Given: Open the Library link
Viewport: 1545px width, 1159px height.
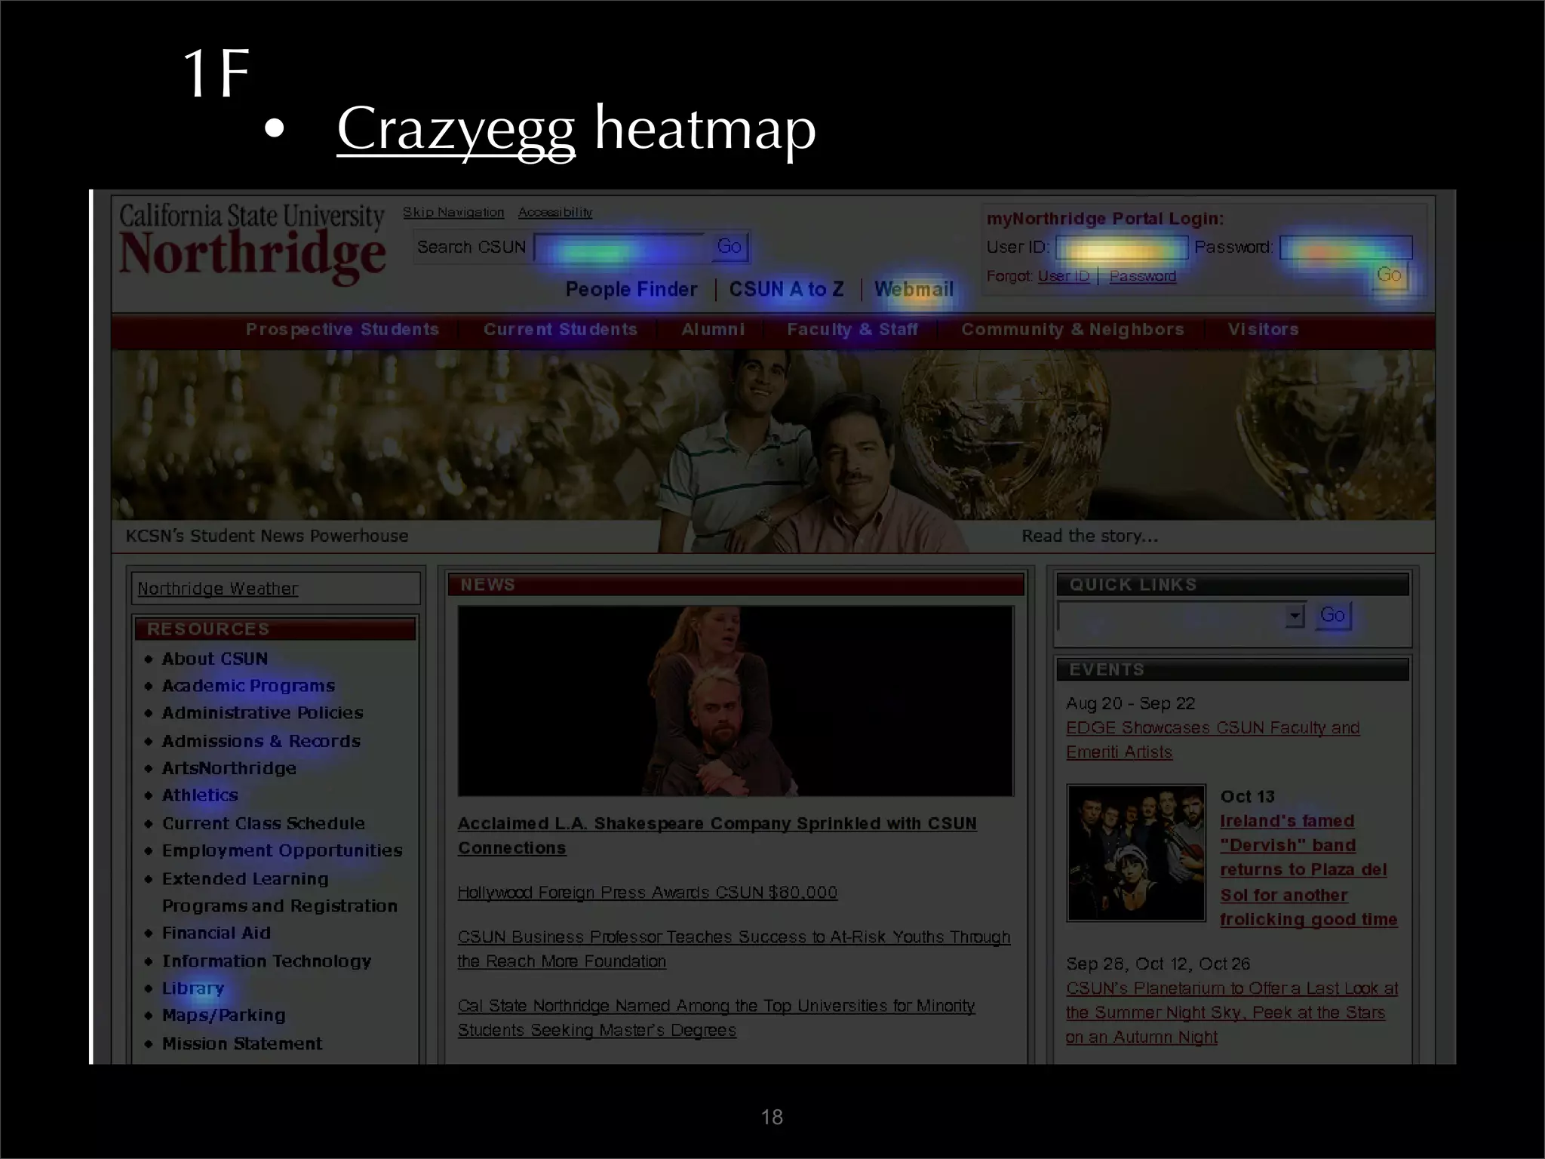Looking at the screenshot, I should click(x=193, y=988).
